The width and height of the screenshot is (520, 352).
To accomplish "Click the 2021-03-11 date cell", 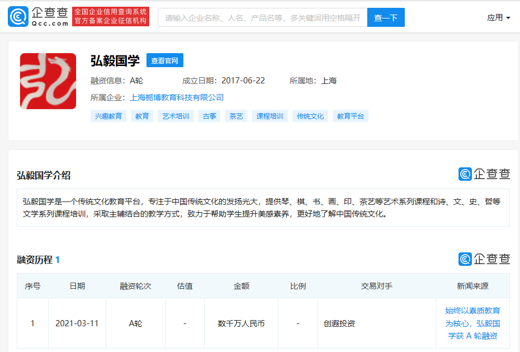I will (77, 323).
